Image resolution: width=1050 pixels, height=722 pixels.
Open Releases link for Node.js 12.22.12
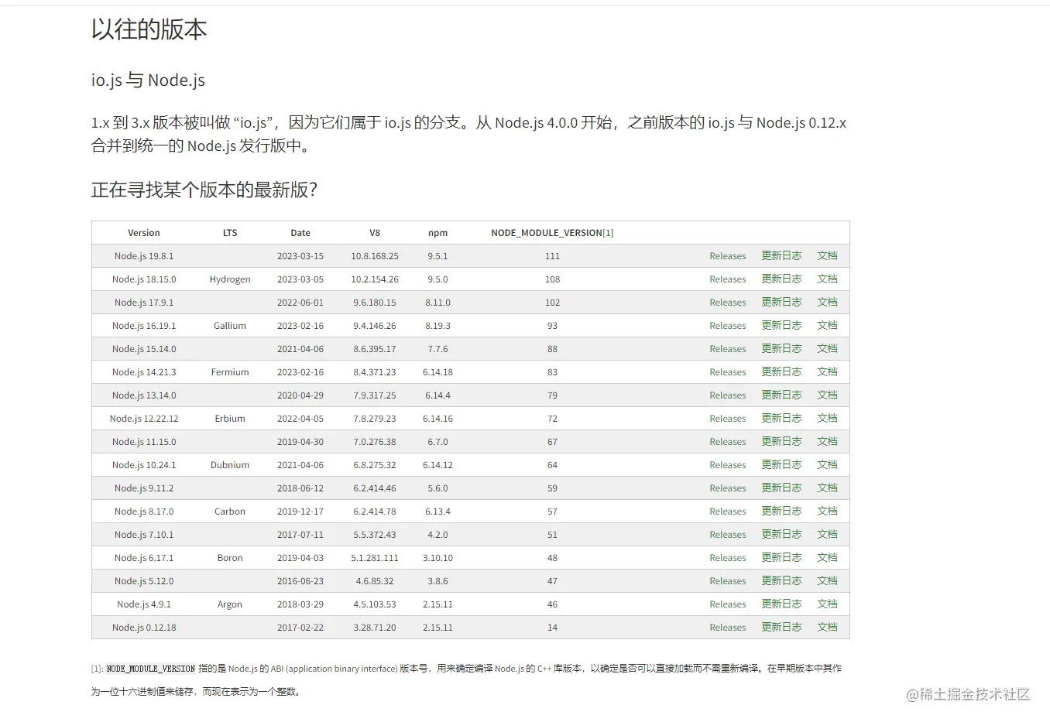click(727, 419)
